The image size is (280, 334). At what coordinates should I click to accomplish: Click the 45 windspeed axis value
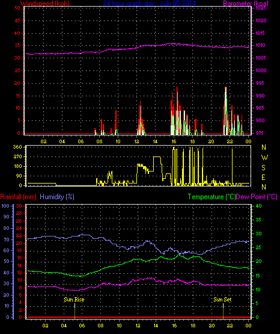pyautogui.click(x=17, y=20)
